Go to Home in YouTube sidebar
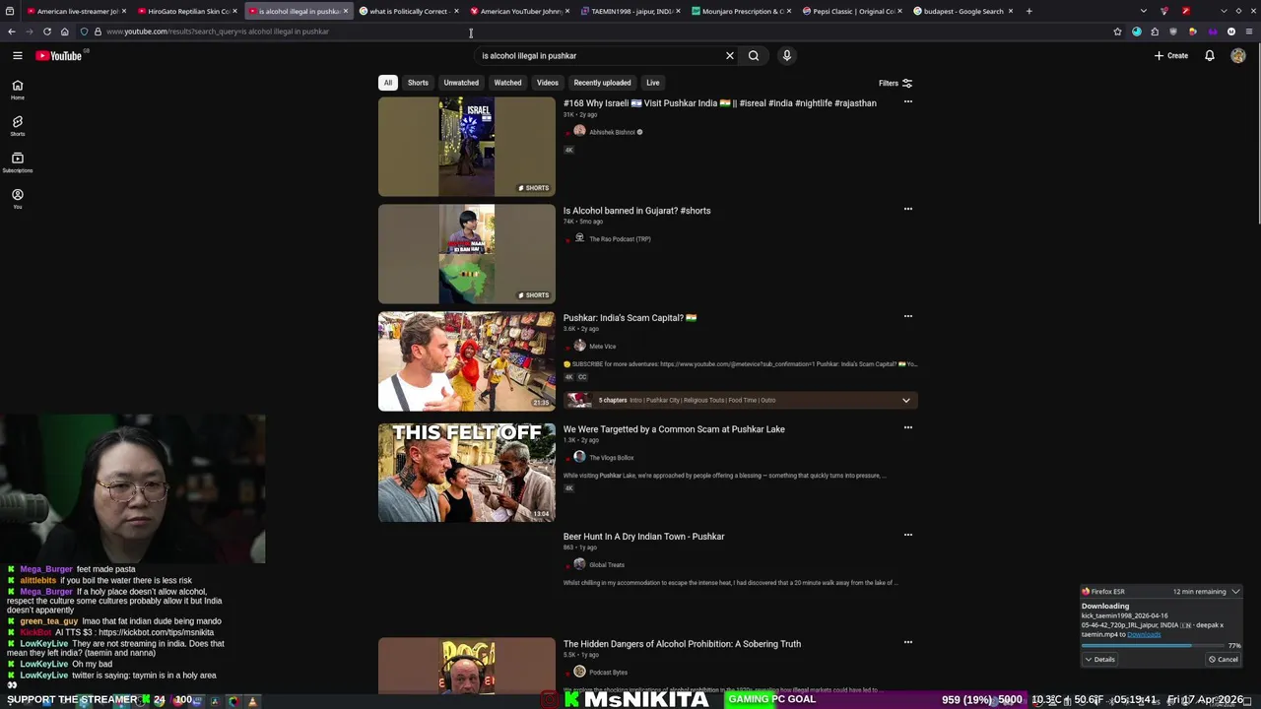Viewport: 1261px width, 709px height. tap(17, 90)
